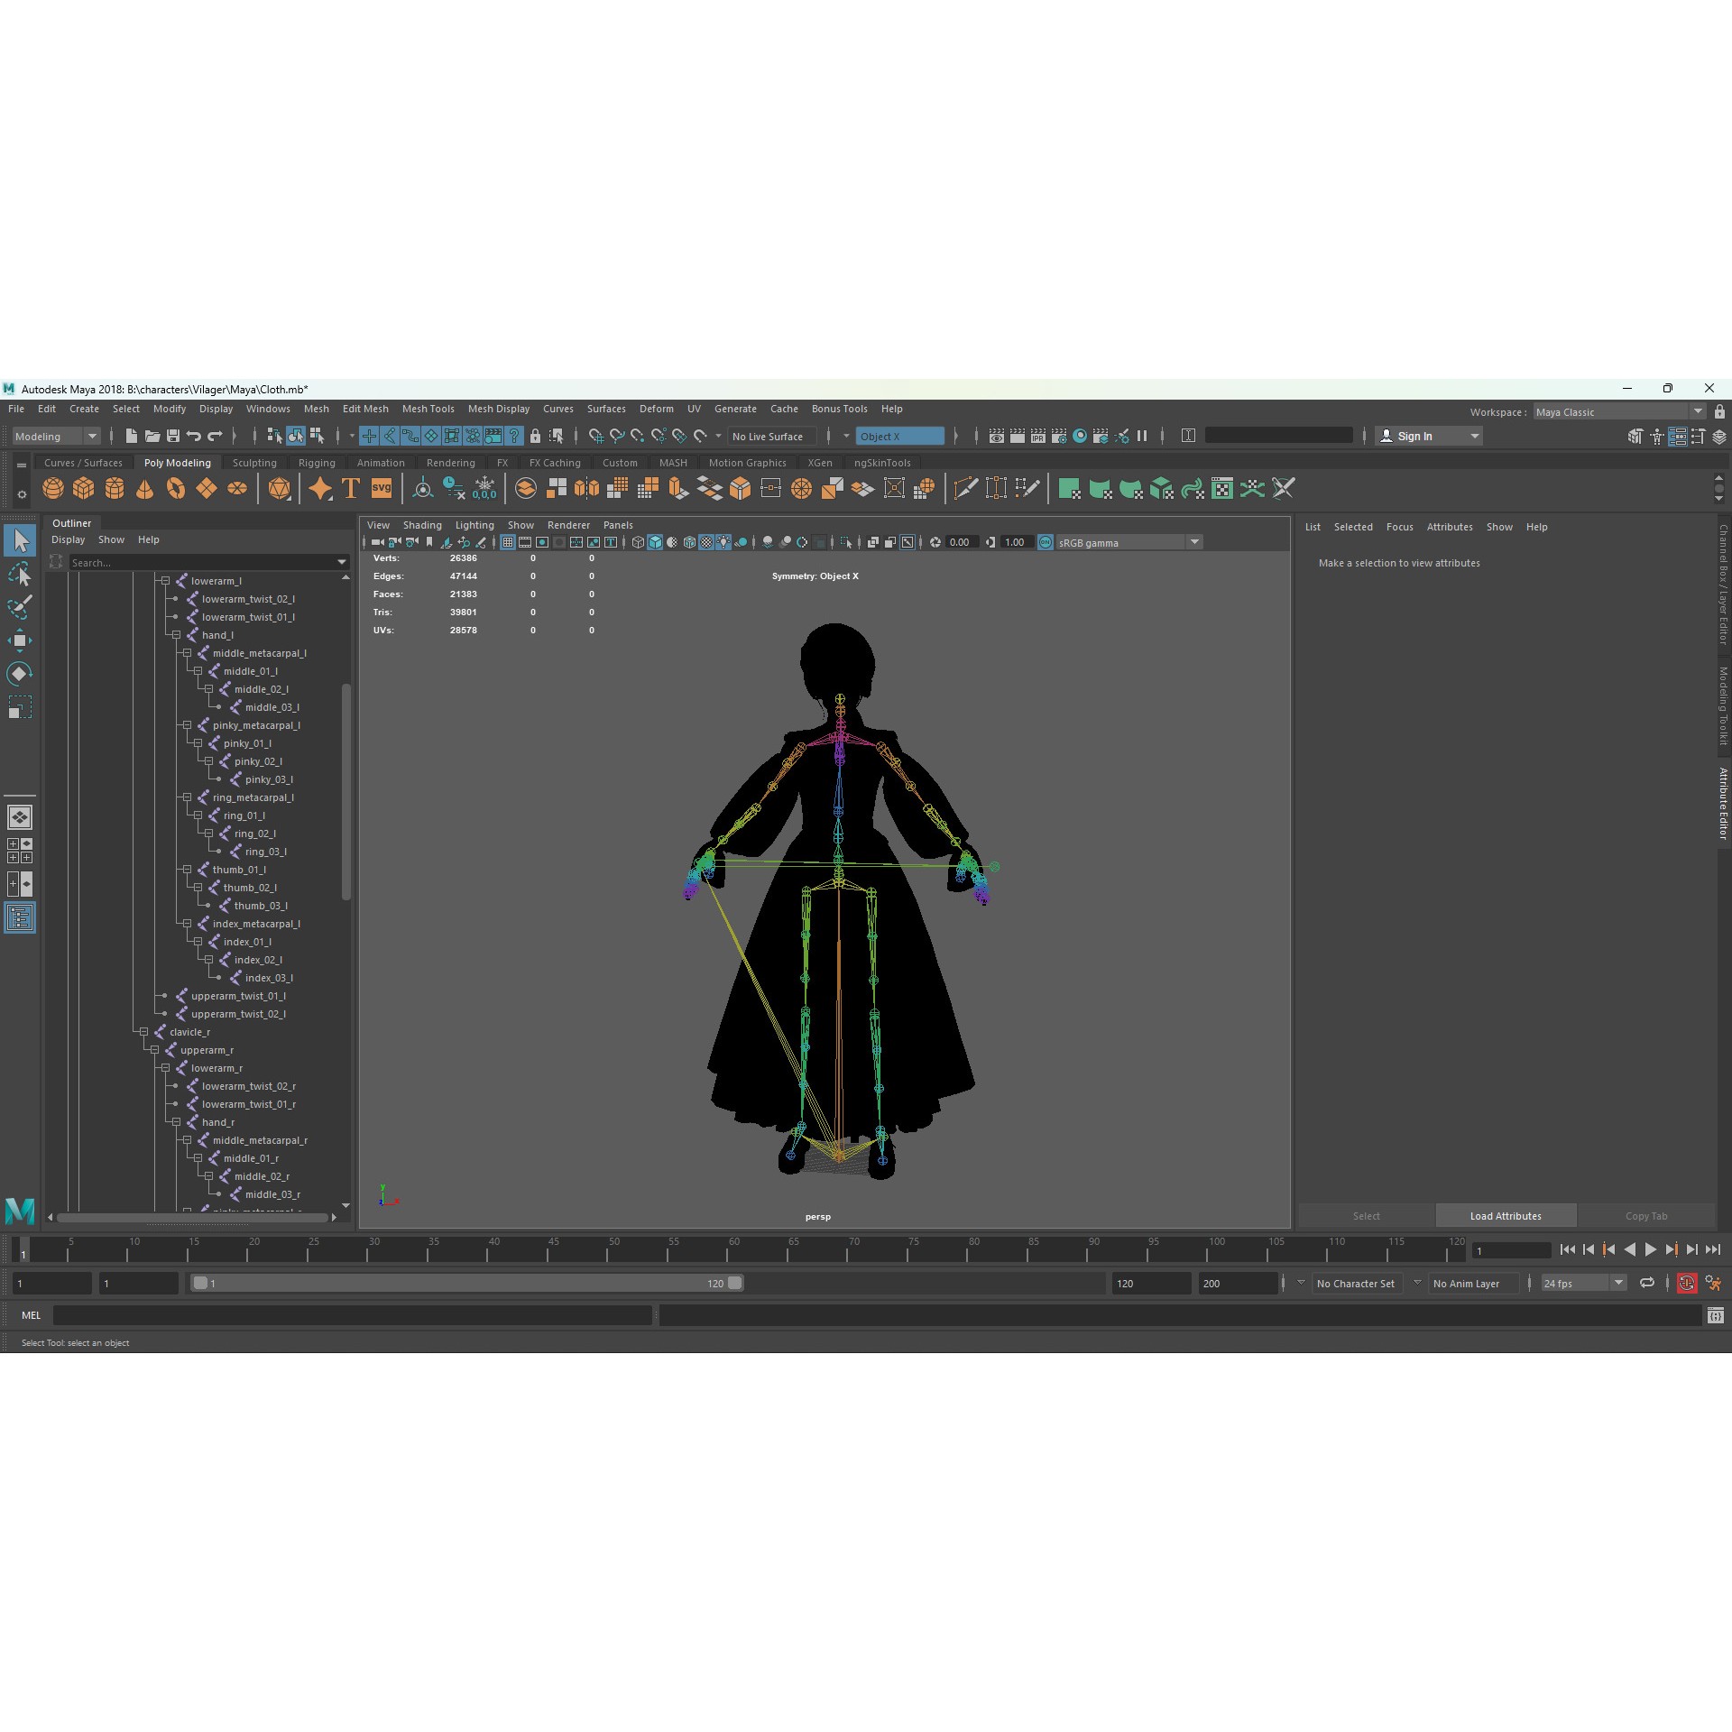Start an IPR render from the status line

[1037, 437]
